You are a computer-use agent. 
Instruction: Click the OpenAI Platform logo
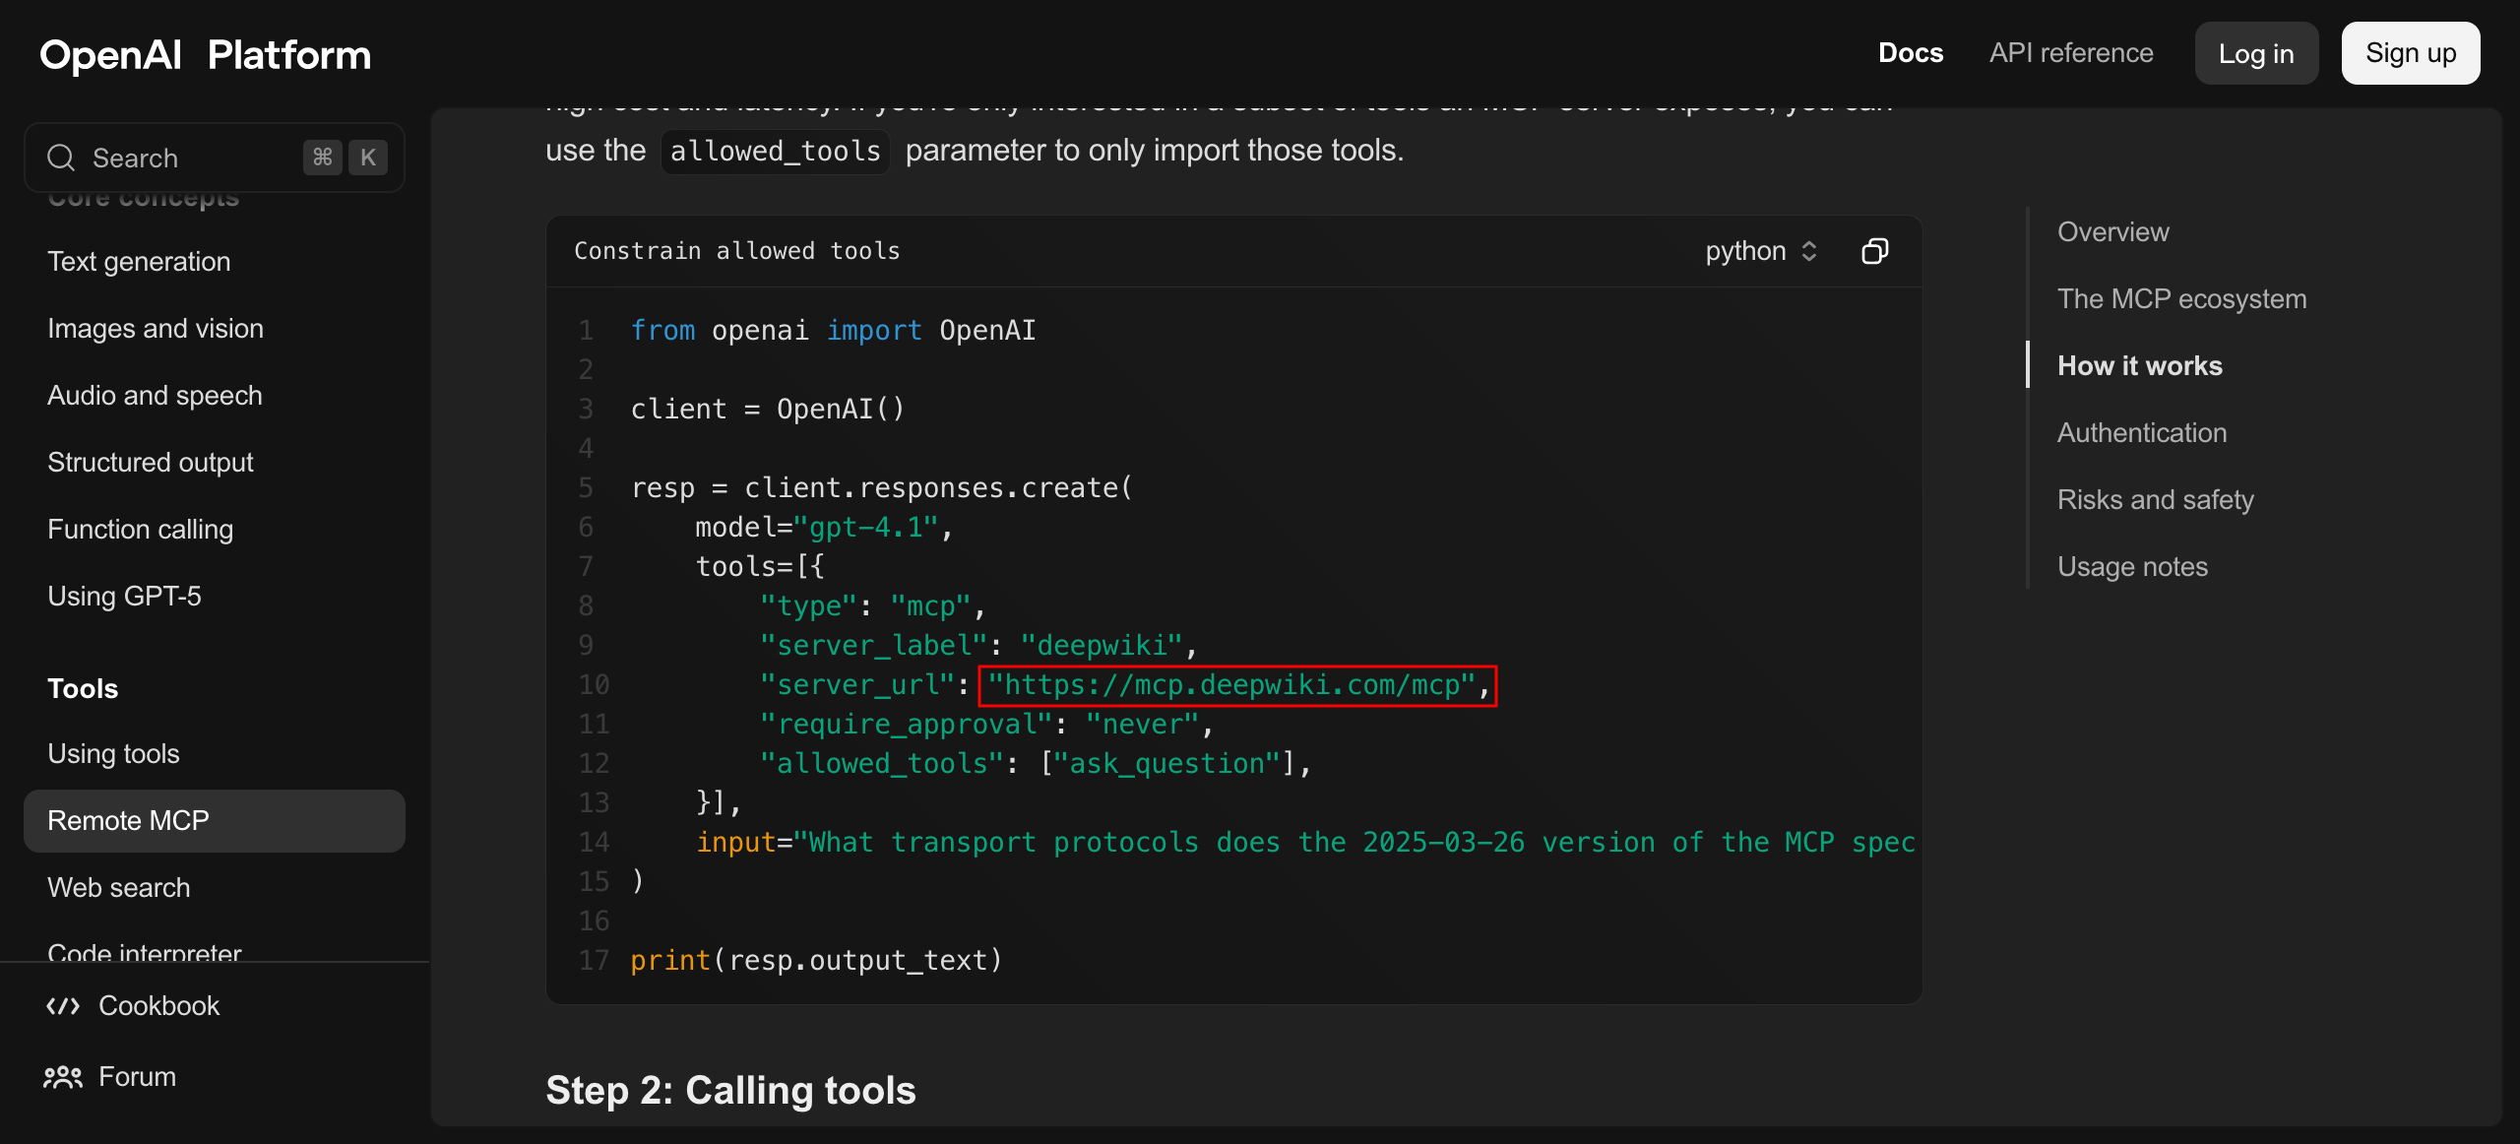pyautogui.click(x=205, y=54)
